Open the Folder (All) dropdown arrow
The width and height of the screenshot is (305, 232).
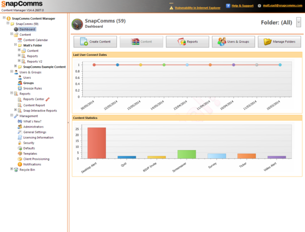pyautogui.click(x=298, y=22)
